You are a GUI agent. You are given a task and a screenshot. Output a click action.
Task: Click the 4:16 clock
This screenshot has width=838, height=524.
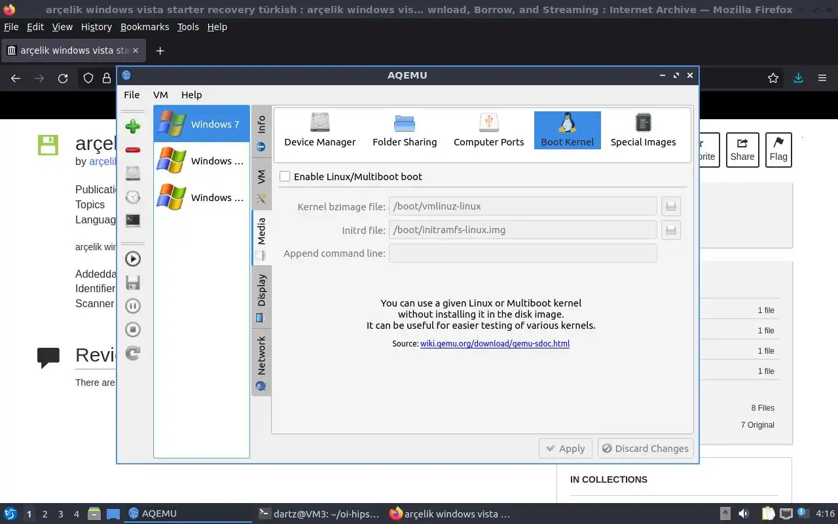pos(826,514)
